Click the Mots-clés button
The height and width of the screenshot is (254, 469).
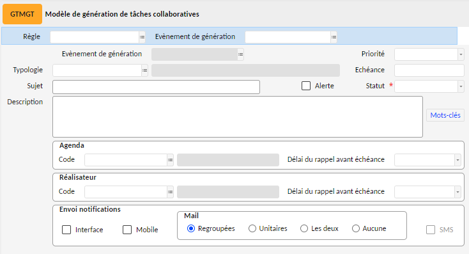[x=445, y=115]
